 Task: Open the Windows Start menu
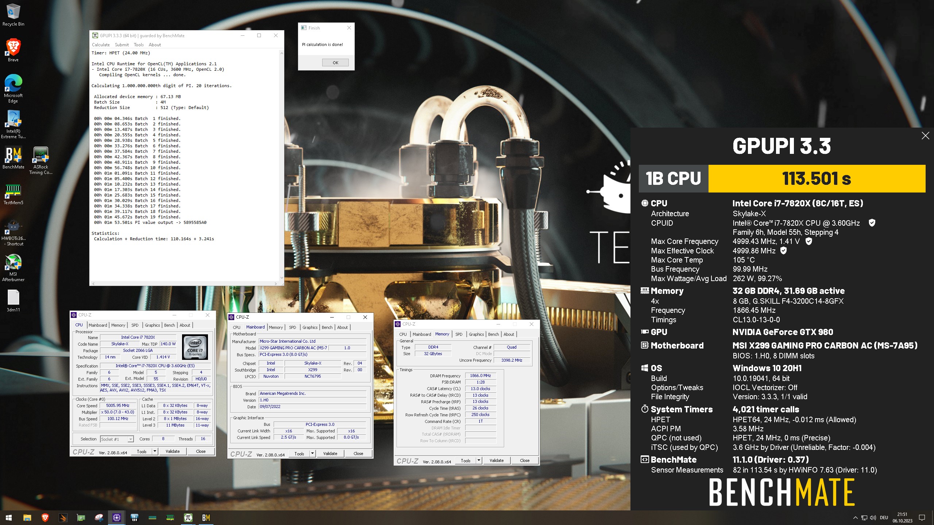pos(9,517)
